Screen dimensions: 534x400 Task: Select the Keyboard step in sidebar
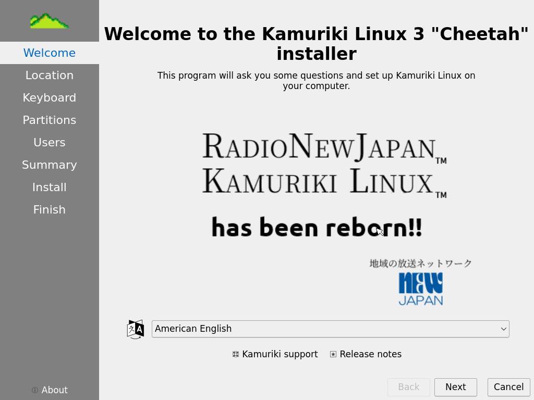(50, 97)
